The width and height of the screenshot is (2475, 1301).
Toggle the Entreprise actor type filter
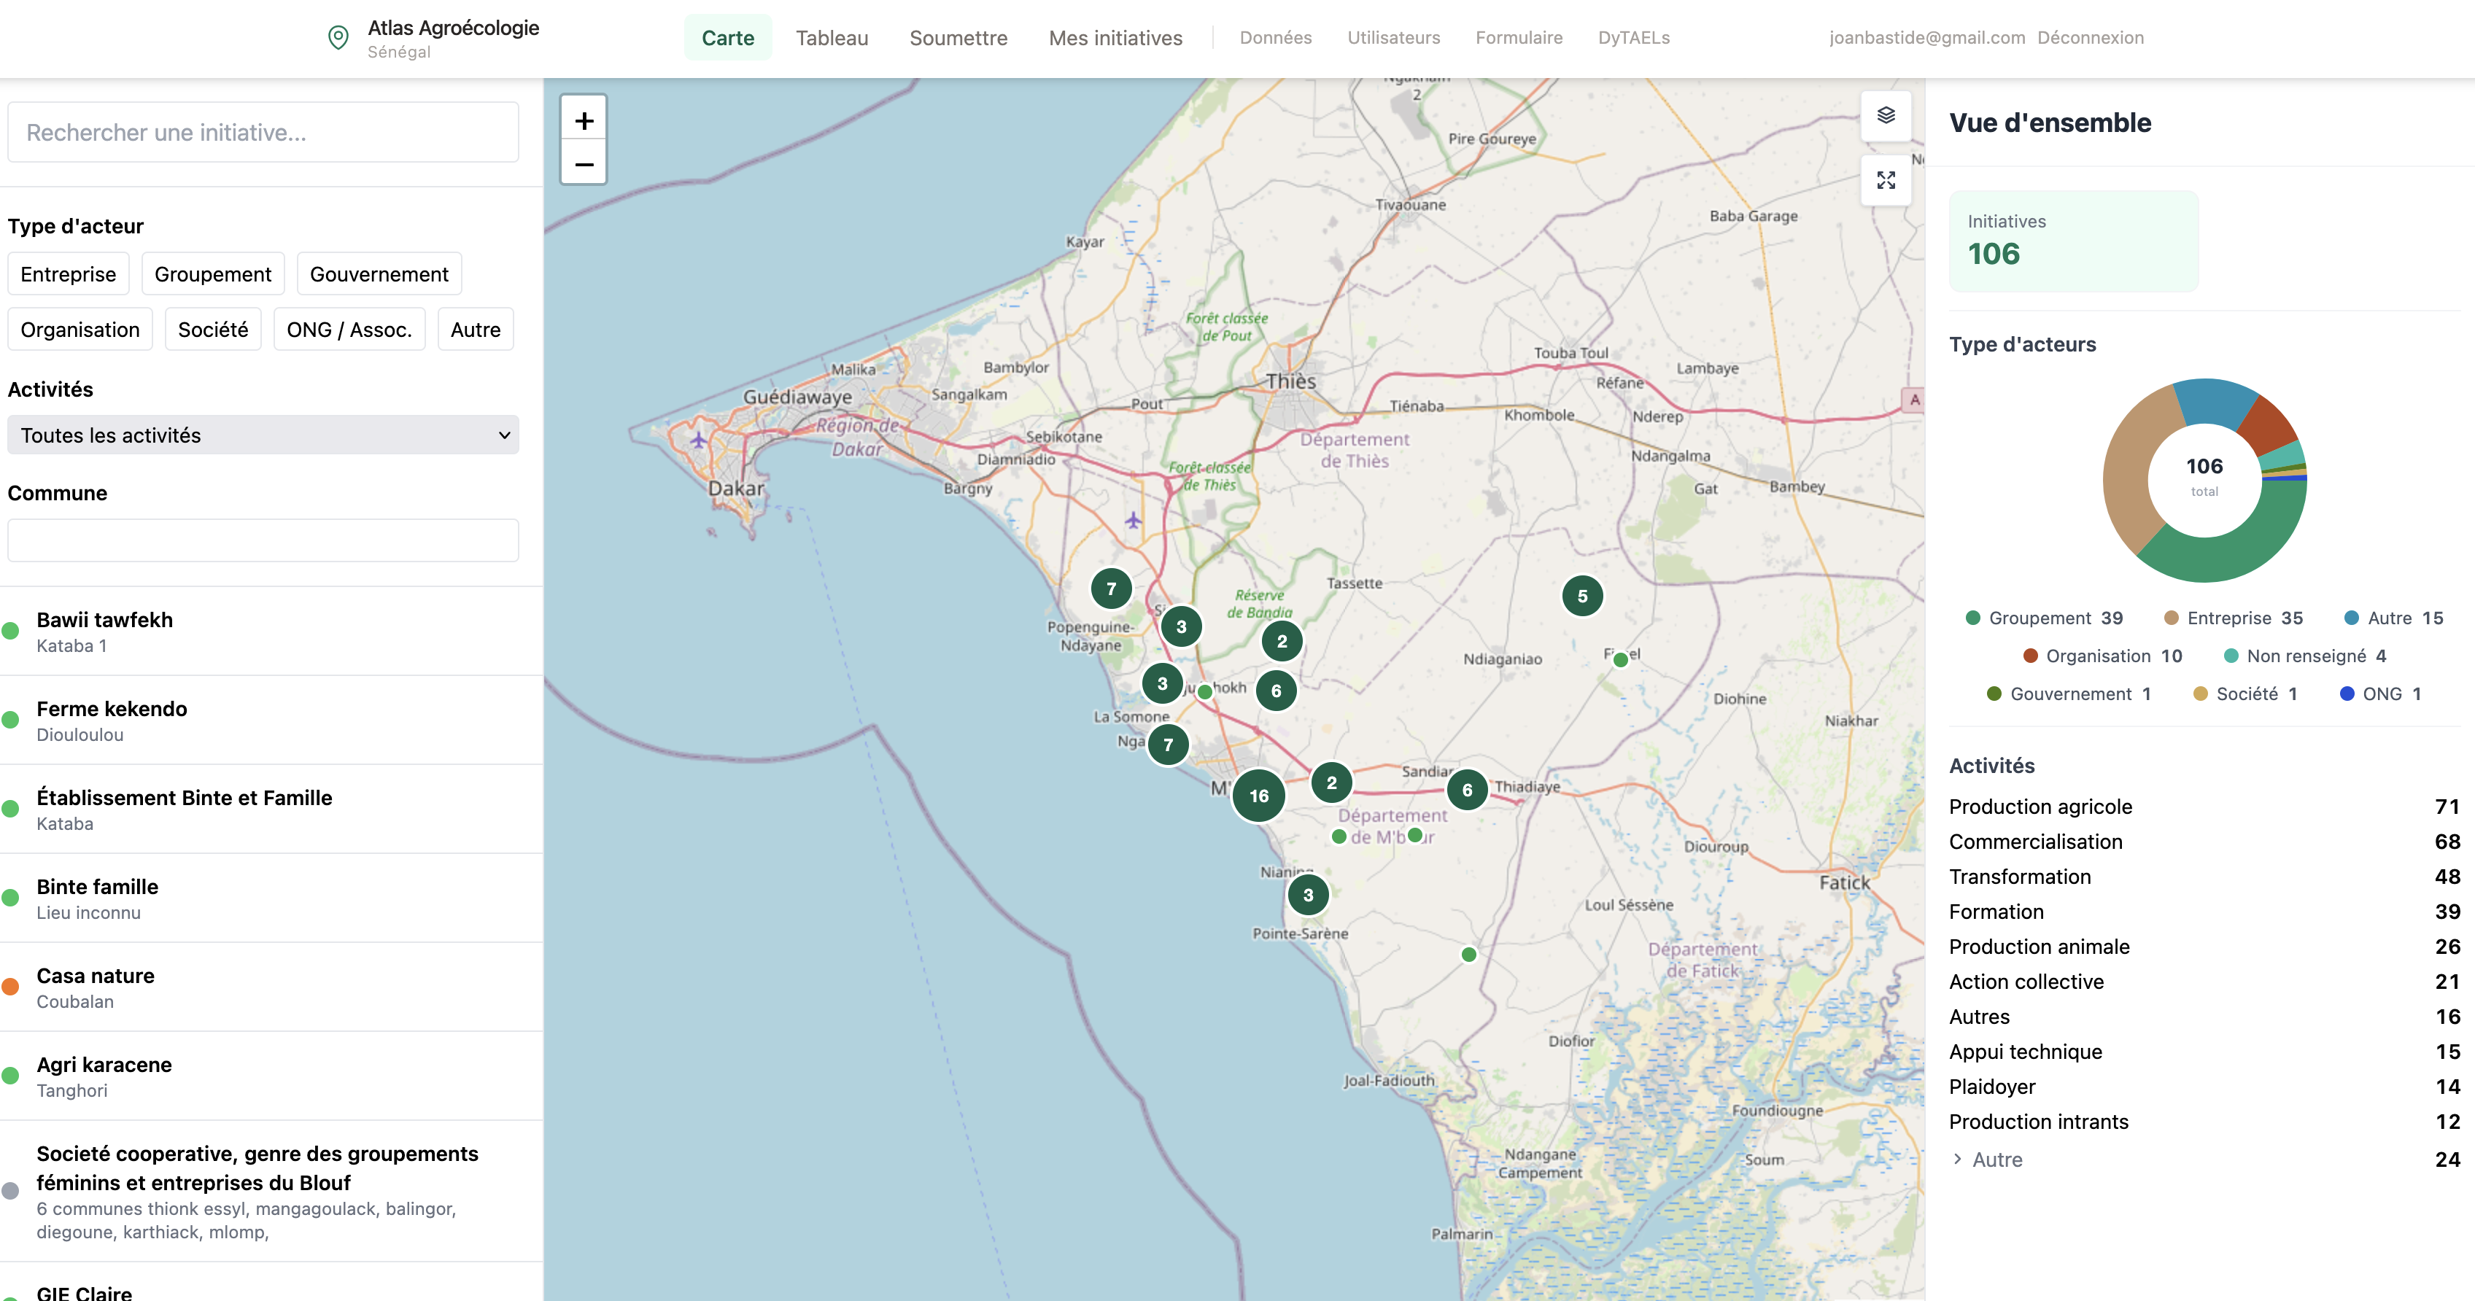[x=67, y=274]
